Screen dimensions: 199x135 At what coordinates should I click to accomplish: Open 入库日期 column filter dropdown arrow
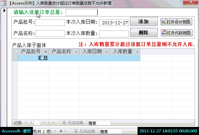coord(107,52)
